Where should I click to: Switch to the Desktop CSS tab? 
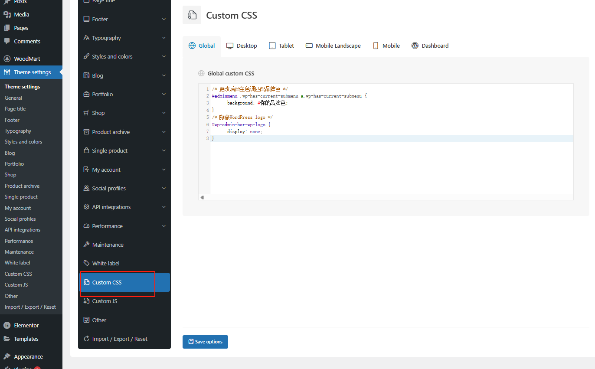click(x=242, y=46)
